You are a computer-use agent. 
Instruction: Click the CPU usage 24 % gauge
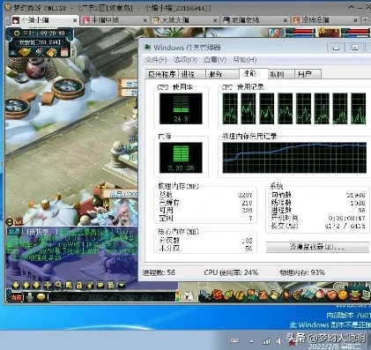click(x=181, y=108)
